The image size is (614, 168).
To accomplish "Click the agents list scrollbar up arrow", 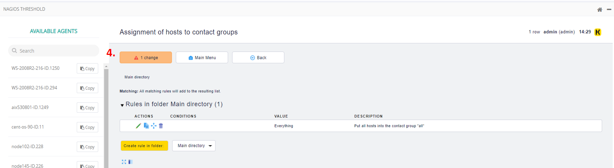I will [106, 67].
